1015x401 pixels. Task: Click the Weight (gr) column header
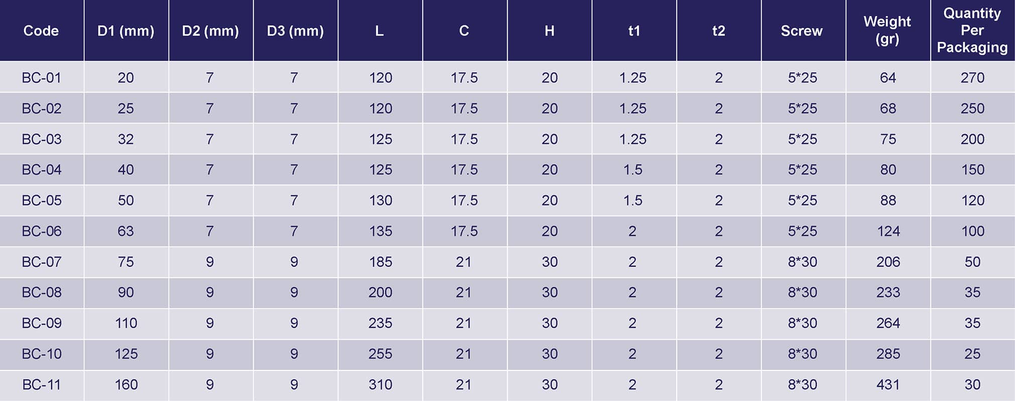[x=887, y=30]
